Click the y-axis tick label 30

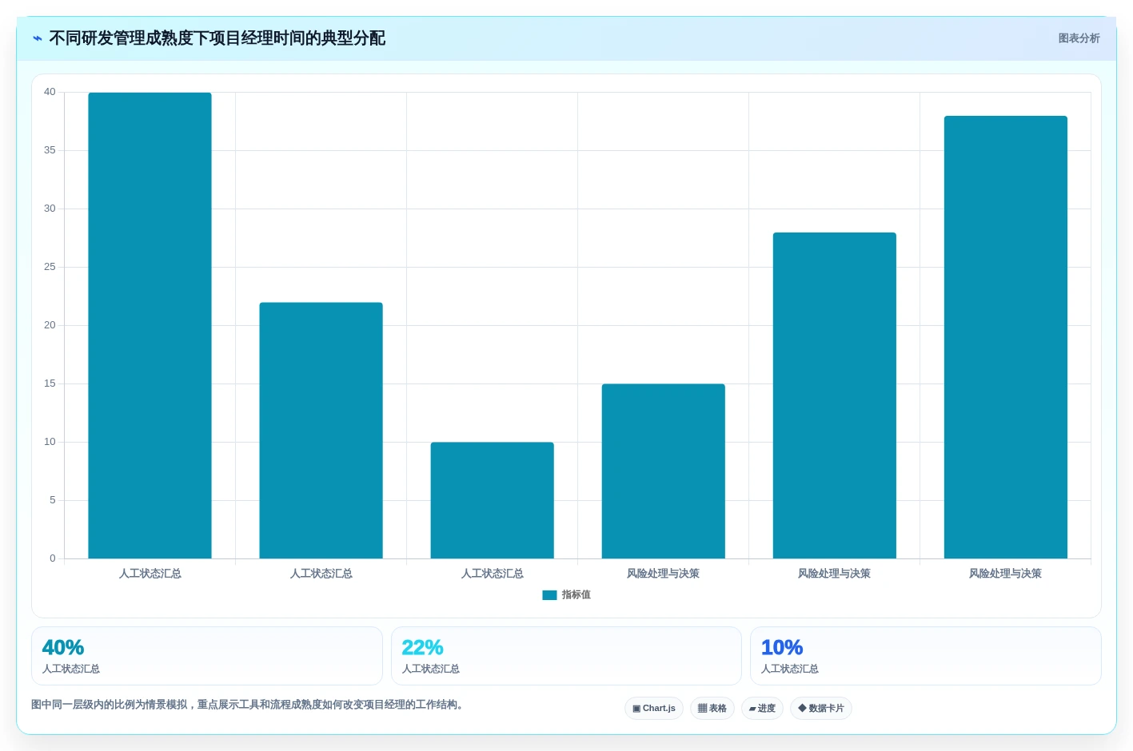click(x=50, y=209)
